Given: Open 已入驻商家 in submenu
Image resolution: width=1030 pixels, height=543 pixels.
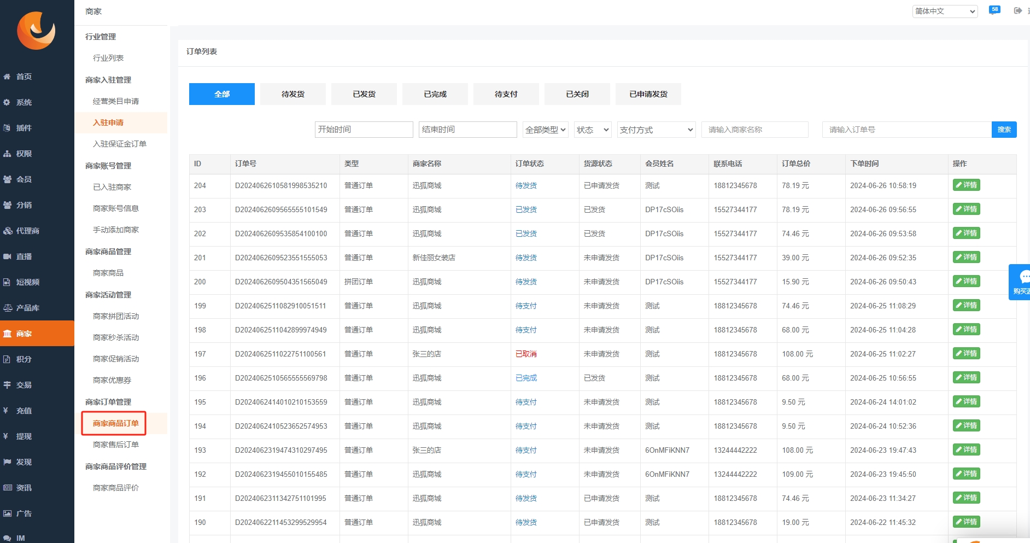Looking at the screenshot, I should point(112,187).
